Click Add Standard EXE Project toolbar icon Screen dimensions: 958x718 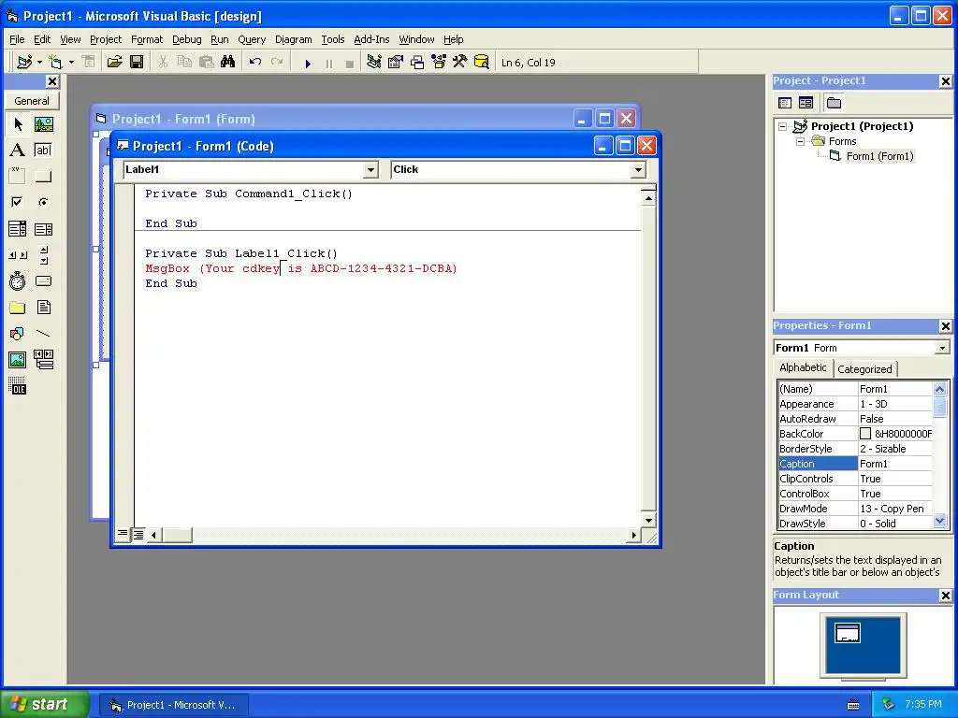click(x=24, y=62)
